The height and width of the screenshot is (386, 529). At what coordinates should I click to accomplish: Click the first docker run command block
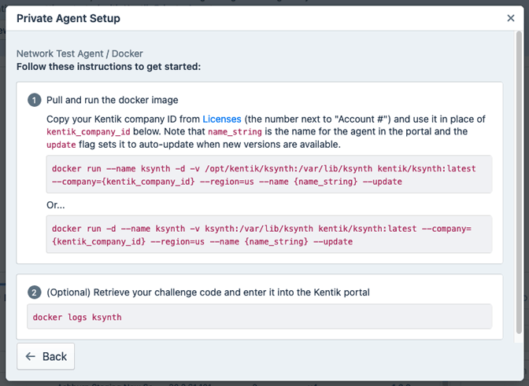(x=268, y=175)
